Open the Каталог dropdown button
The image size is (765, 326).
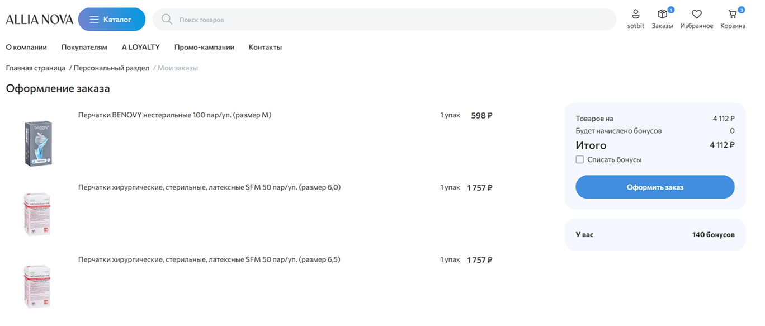coord(112,20)
